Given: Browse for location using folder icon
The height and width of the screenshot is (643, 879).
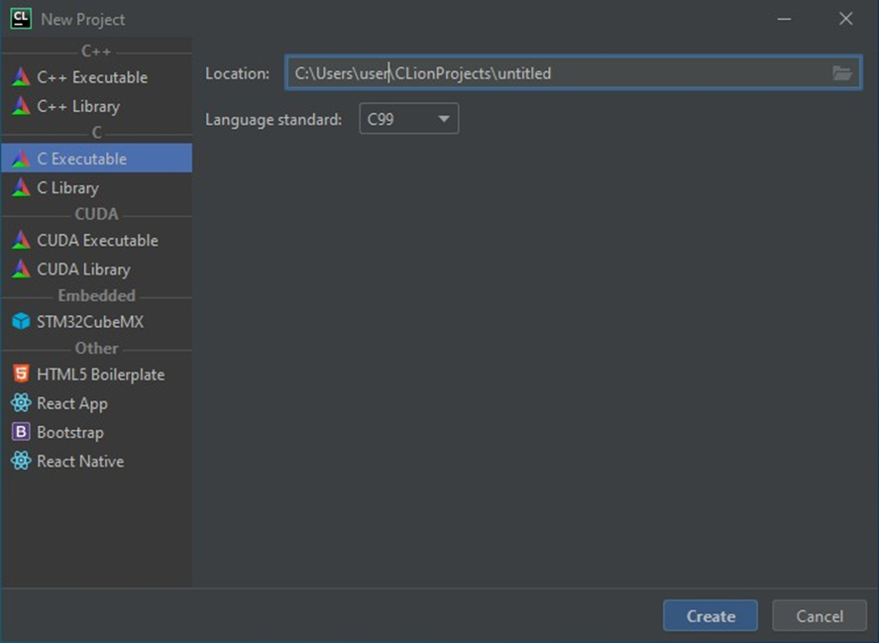Looking at the screenshot, I should (x=842, y=73).
